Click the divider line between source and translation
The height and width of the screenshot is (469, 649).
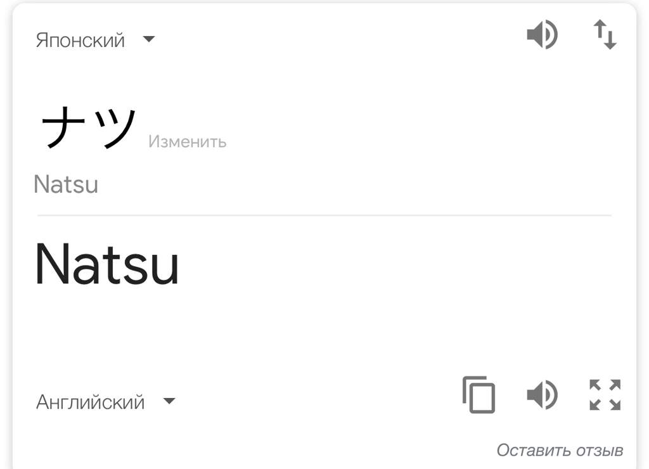[x=324, y=215]
